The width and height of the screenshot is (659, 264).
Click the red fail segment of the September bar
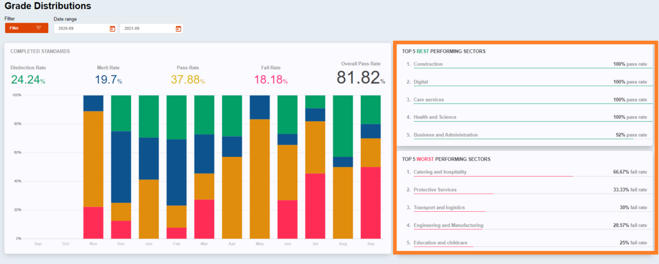(371, 203)
